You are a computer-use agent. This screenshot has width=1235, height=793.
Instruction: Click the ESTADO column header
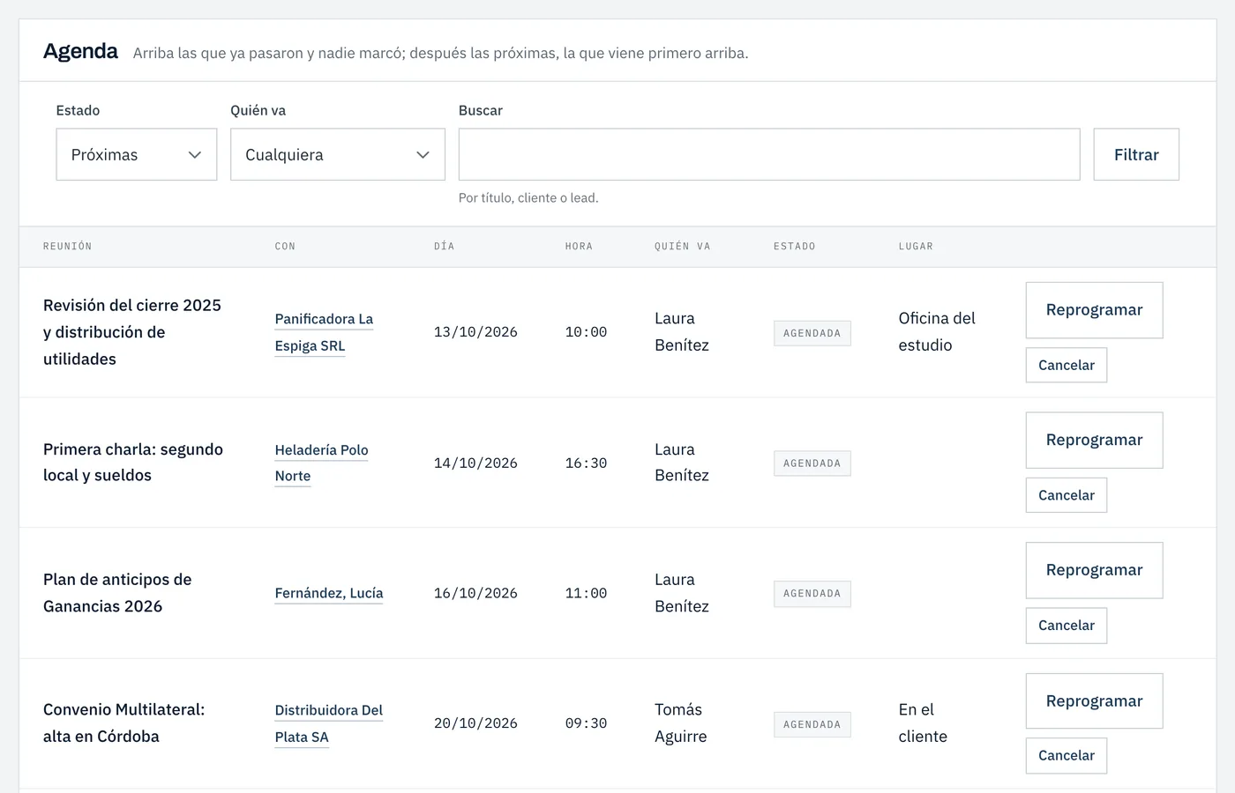pos(795,247)
